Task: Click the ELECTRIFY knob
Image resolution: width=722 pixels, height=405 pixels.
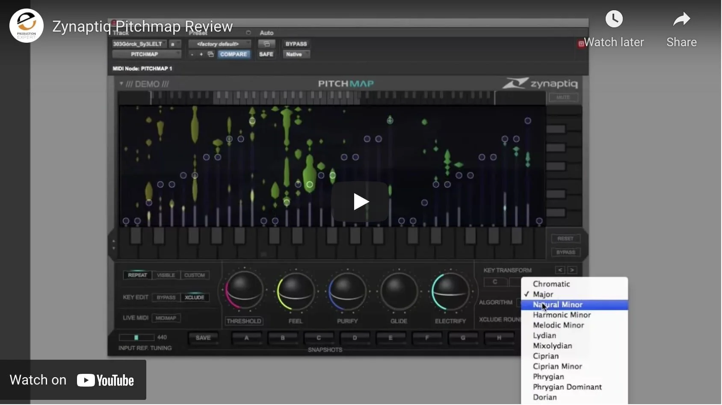Action: tap(450, 291)
